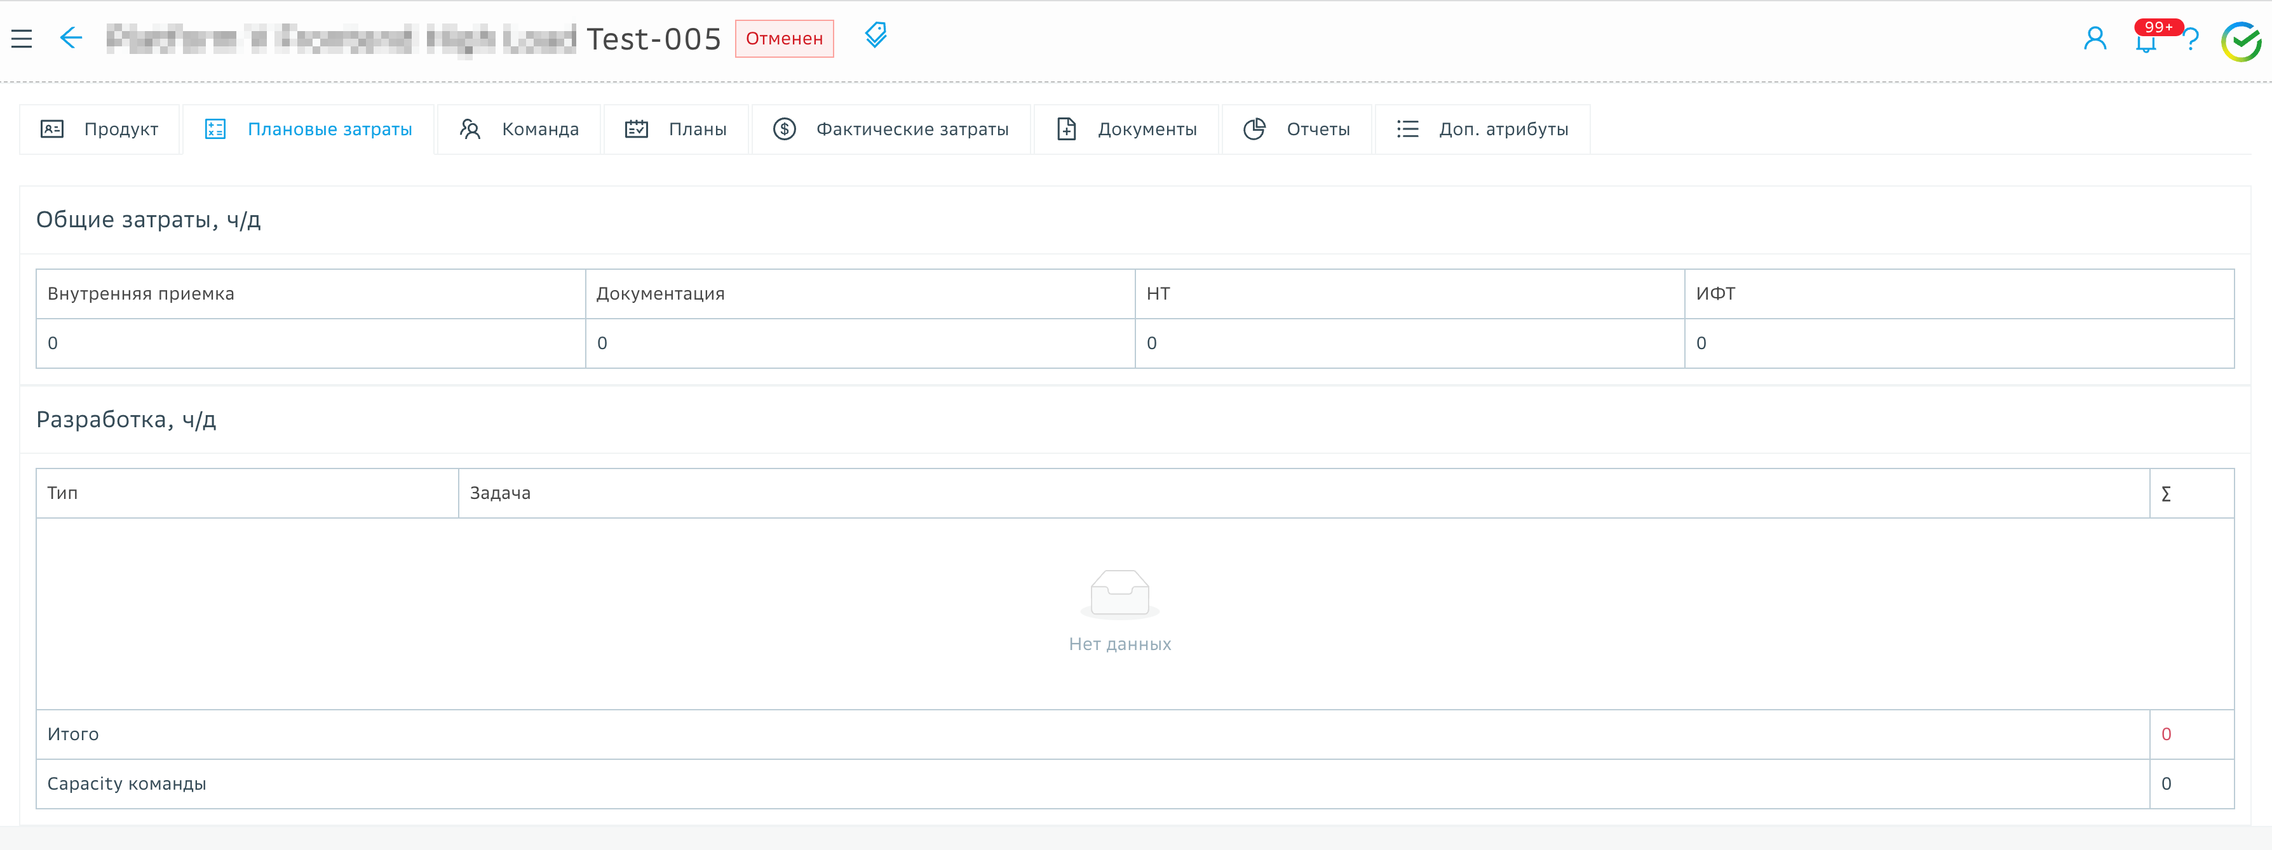Open the Команда tab
This screenshot has width=2272, height=850.
[x=518, y=129]
